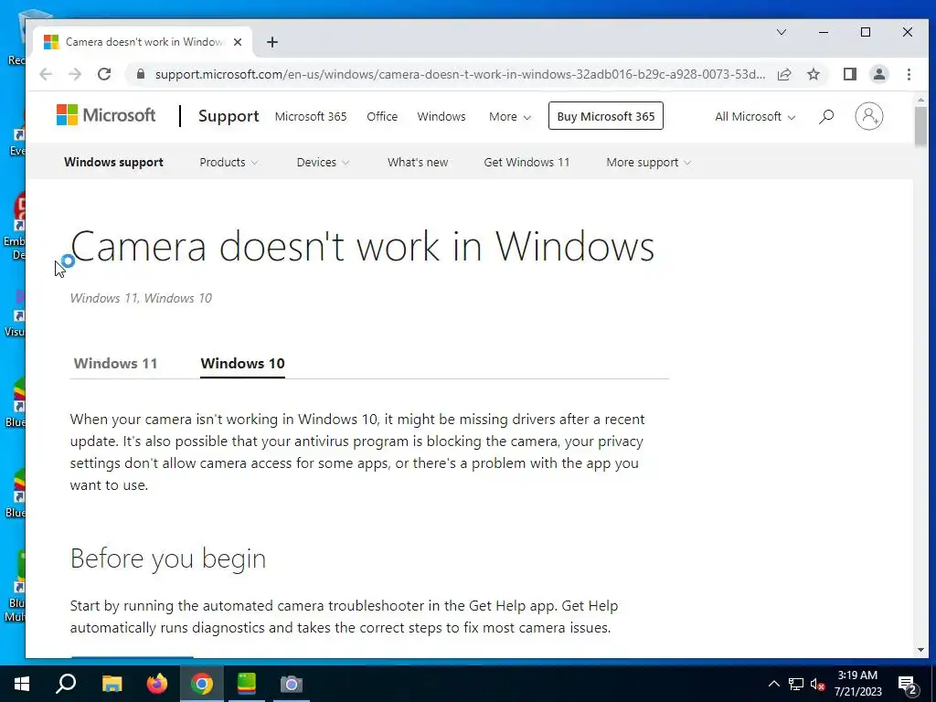The width and height of the screenshot is (936, 702).
Task: Open File Explorer from taskbar
Action: point(112,684)
